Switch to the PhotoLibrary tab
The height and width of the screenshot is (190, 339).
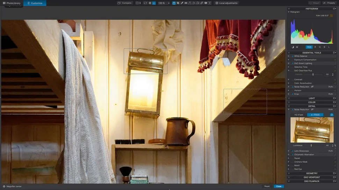coord(12,3)
